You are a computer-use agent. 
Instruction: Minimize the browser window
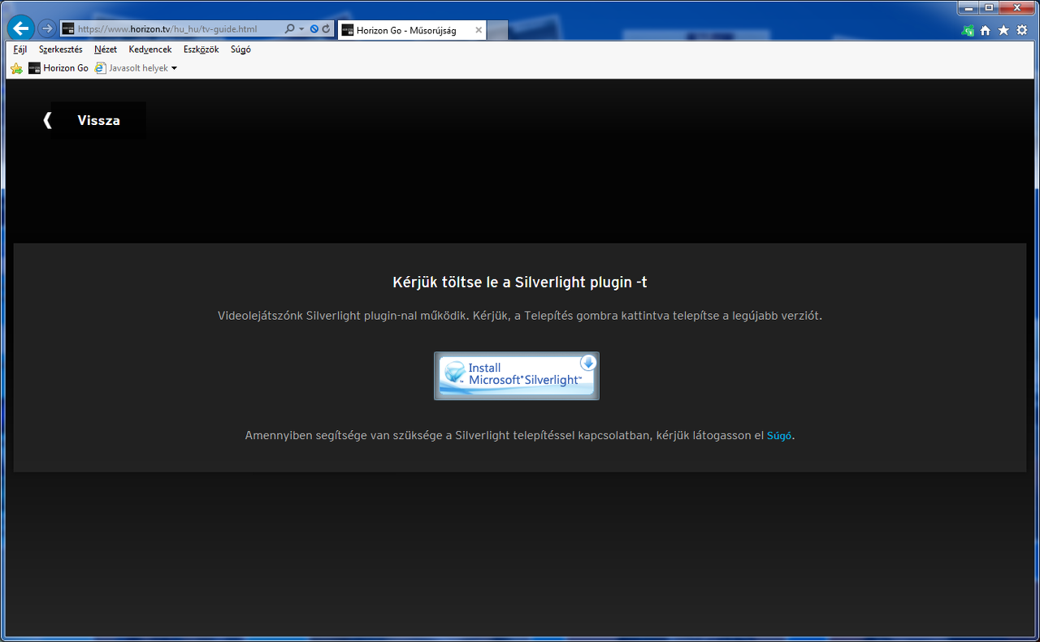pyautogui.click(x=968, y=7)
